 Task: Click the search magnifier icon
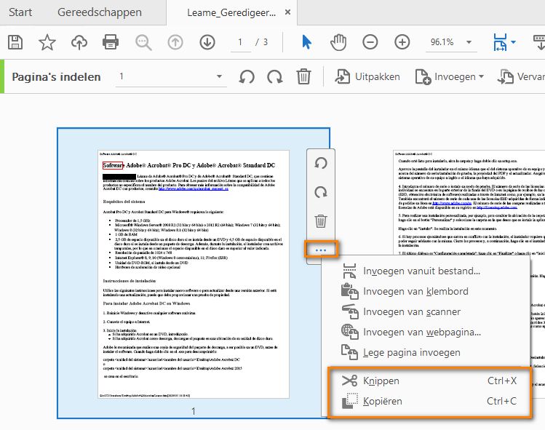(x=143, y=42)
